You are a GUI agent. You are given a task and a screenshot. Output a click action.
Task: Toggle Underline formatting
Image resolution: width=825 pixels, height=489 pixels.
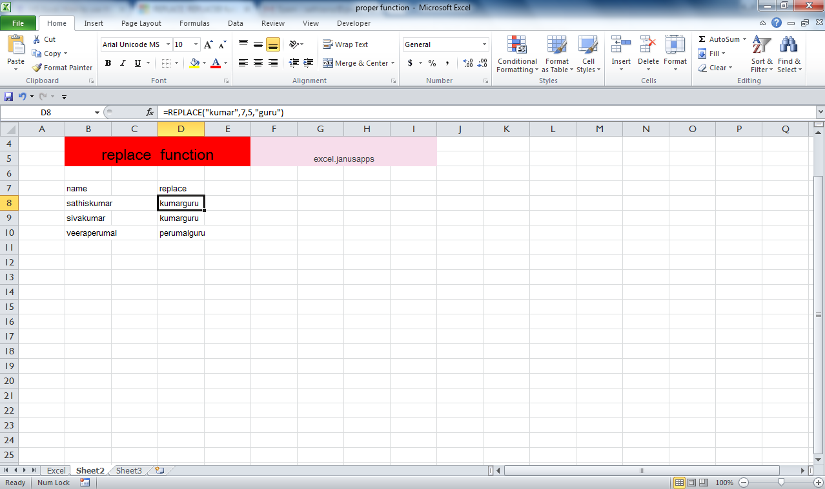click(137, 63)
